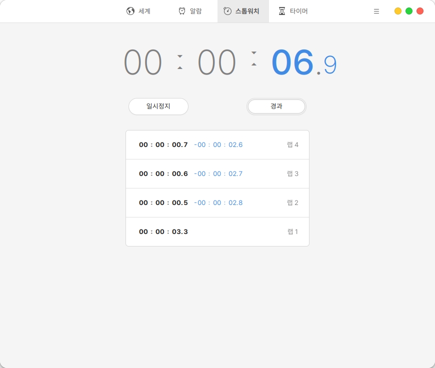The height and width of the screenshot is (368, 435).
Task: Open the 타이머 tab
Action: click(298, 11)
